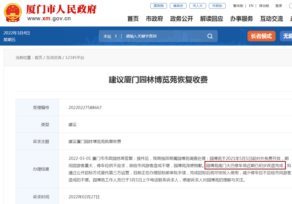The image size is (292, 204).
Task: Switch to EN language version
Action: [251, 6]
